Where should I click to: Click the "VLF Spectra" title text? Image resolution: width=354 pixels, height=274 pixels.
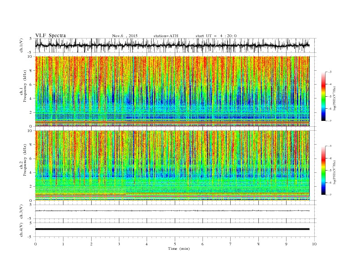[51, 35]
